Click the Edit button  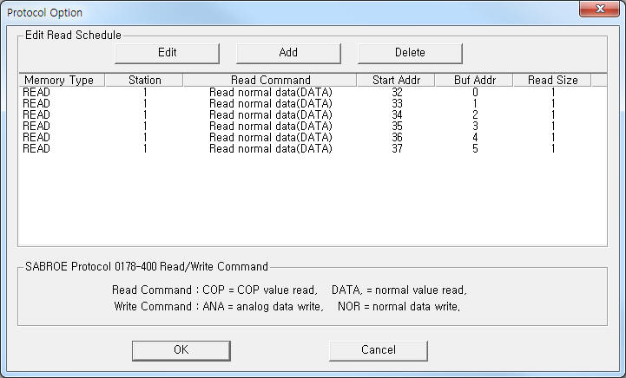click(x=167, y=52)
